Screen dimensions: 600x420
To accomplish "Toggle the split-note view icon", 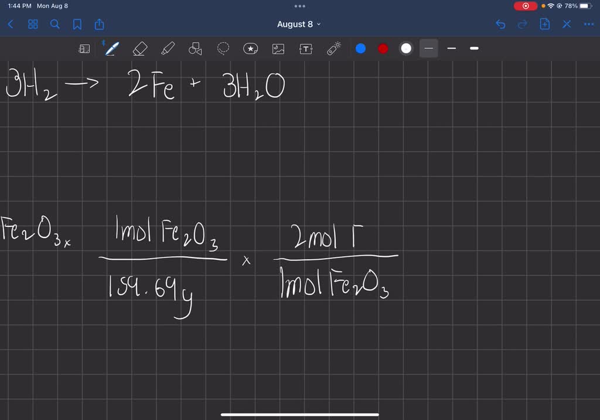I will point(84,49).
